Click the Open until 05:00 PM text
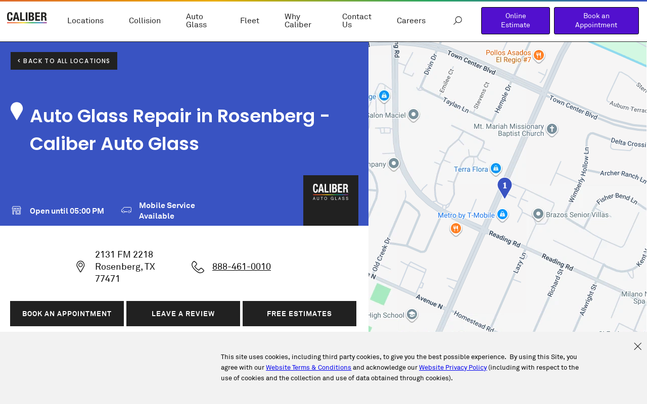 point(67,211)
